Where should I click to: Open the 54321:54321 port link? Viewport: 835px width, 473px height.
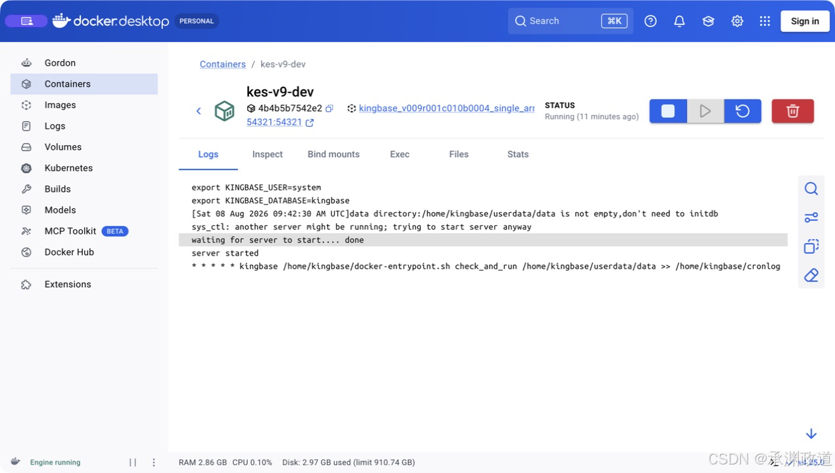(x=274, y=122)
